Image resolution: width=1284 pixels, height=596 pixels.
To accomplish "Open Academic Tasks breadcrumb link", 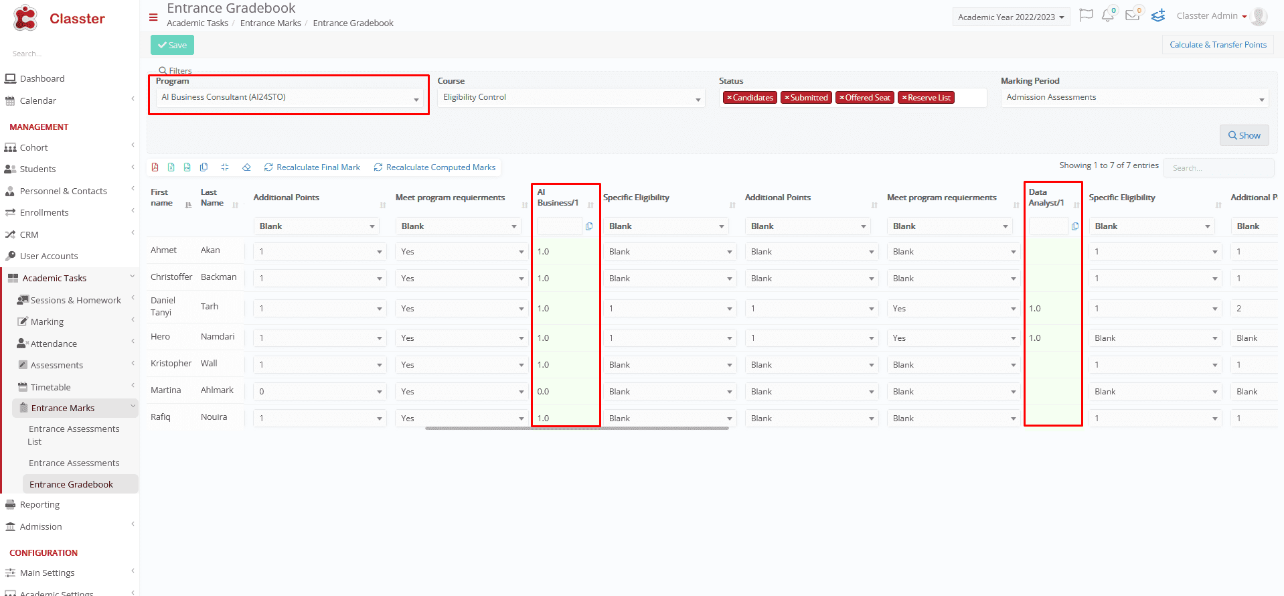I will pos(197,23).
